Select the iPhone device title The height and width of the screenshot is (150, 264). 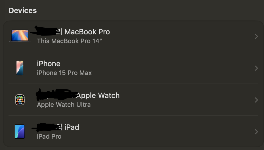(x=49, y=64)
